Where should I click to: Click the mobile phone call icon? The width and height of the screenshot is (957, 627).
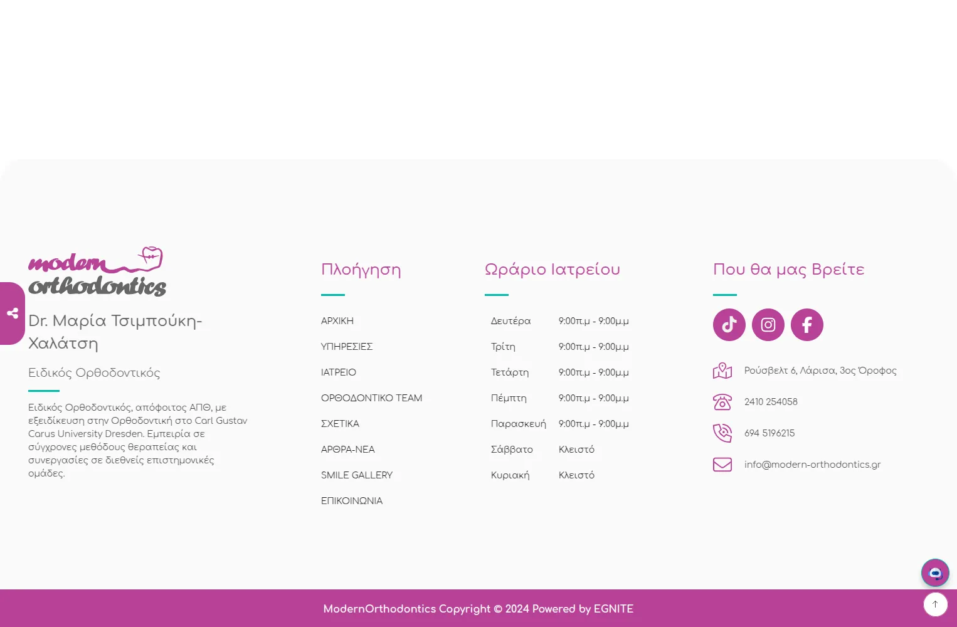click(x=722, y=433)
